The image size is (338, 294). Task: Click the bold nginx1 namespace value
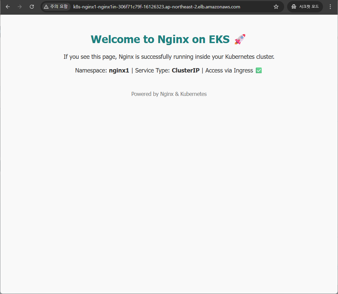coord(119,70)
